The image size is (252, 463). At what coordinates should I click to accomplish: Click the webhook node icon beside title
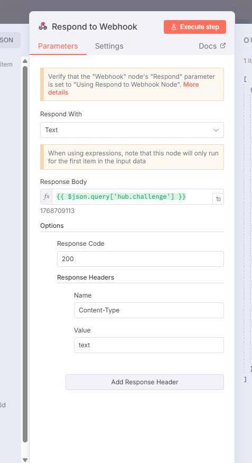pyautogui.click(x=43, y=26)
